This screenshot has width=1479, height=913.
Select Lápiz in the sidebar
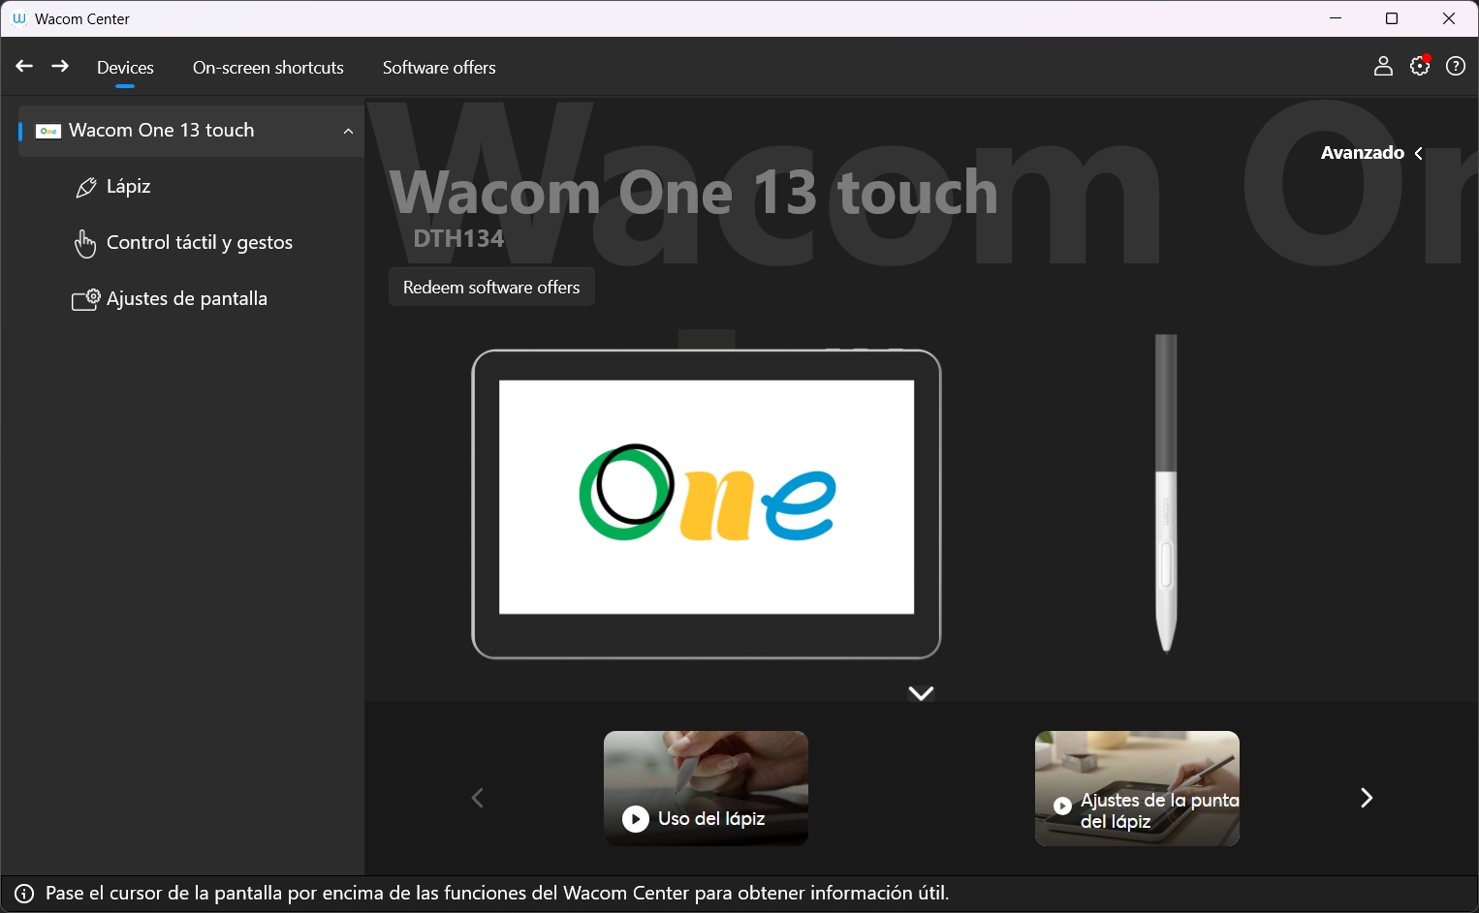coord(129,187)
